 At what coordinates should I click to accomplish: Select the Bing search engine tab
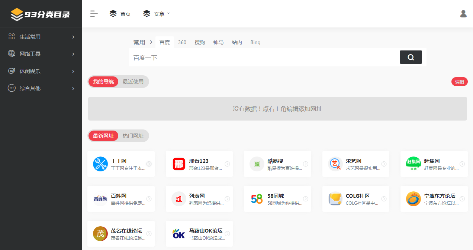pyautogui.click(x=255, y=42)
